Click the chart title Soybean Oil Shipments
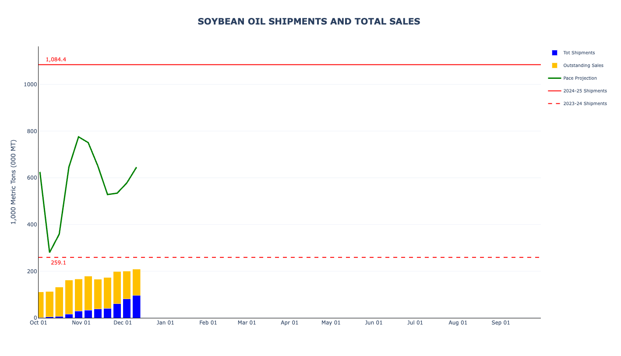The height and width of the screenshot is (356, 621). click(x=309, y=21)
